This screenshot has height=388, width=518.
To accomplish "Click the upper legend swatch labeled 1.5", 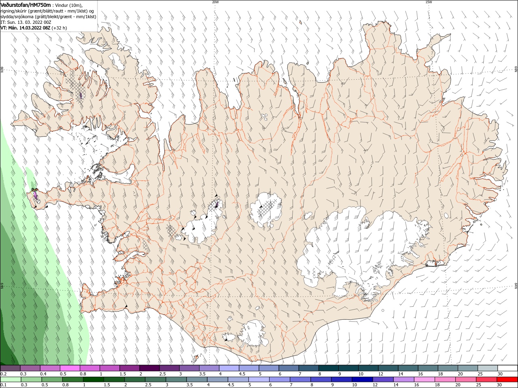I will 129,368.
